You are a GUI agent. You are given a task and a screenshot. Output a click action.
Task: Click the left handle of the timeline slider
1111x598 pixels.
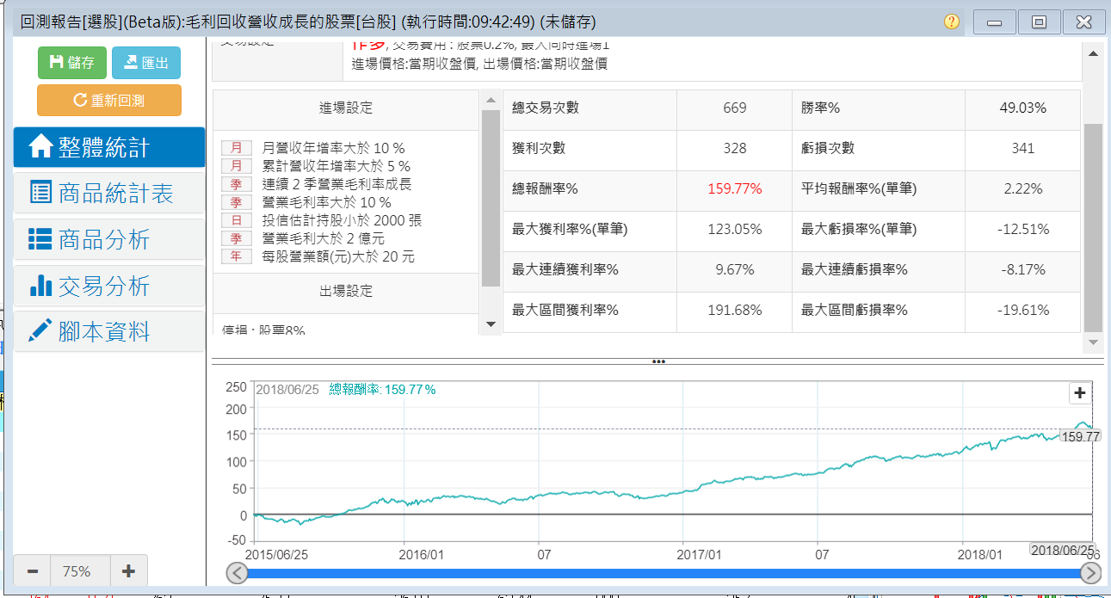pyautogui.click(x=238, y=573)
